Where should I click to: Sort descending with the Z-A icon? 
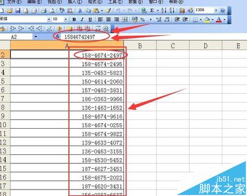coord(172,11)
